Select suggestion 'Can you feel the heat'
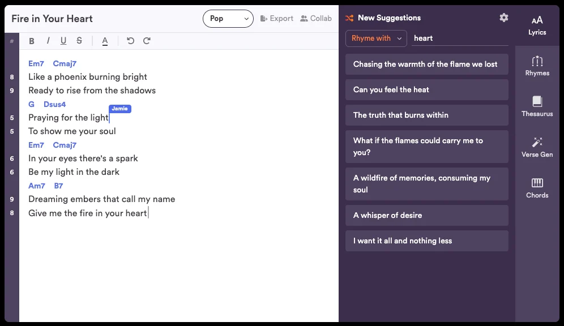Screen dimensions: 564x326 427,90
